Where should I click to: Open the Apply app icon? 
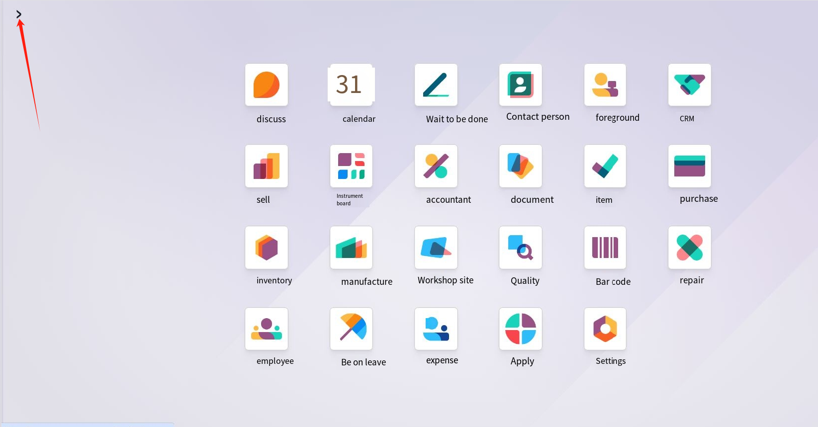[521, 329]
